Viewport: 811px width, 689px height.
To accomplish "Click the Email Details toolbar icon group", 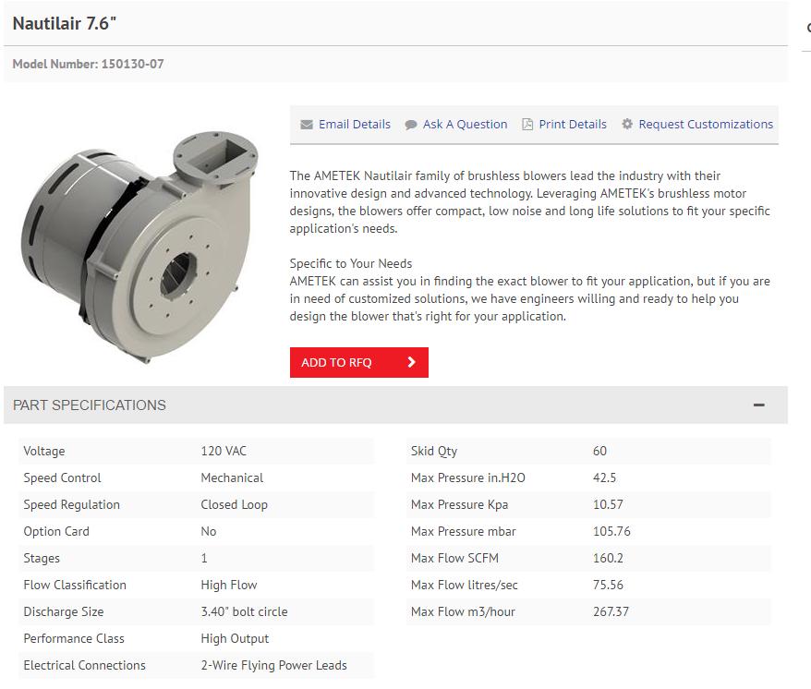I will click(345, 124).
